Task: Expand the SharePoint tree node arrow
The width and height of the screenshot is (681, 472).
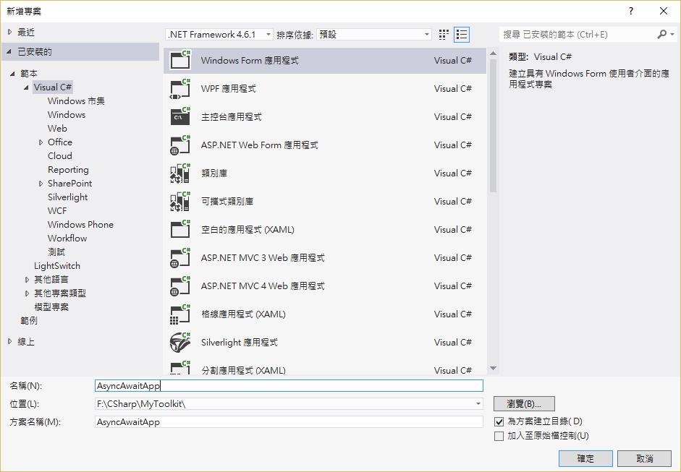Action: pyautogui.click(x=41, y=184)
